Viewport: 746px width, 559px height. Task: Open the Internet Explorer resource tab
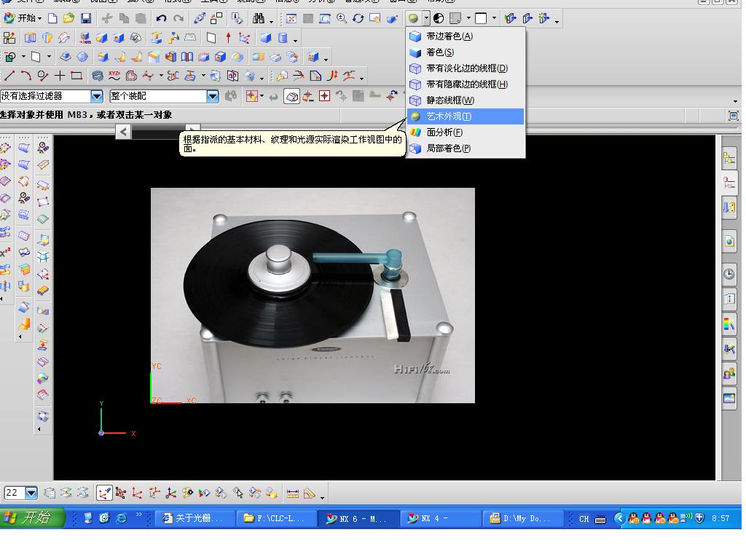(x=729, y=241)
